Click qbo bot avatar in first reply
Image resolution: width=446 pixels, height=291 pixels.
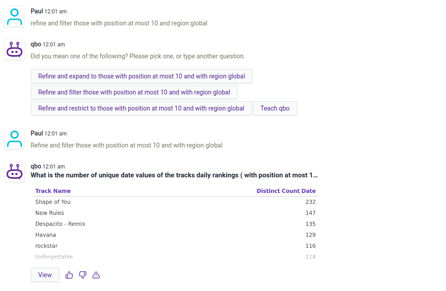click(x=14, y=50)
